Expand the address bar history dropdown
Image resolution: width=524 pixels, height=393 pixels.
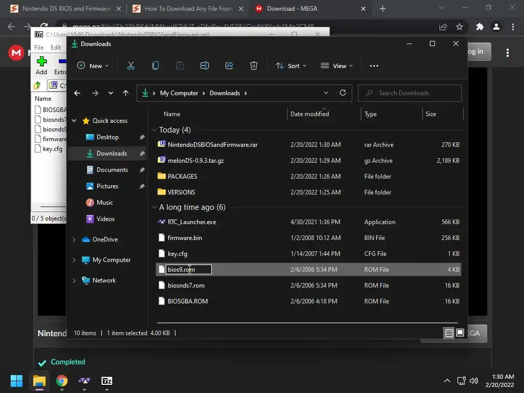click(326, 93)
